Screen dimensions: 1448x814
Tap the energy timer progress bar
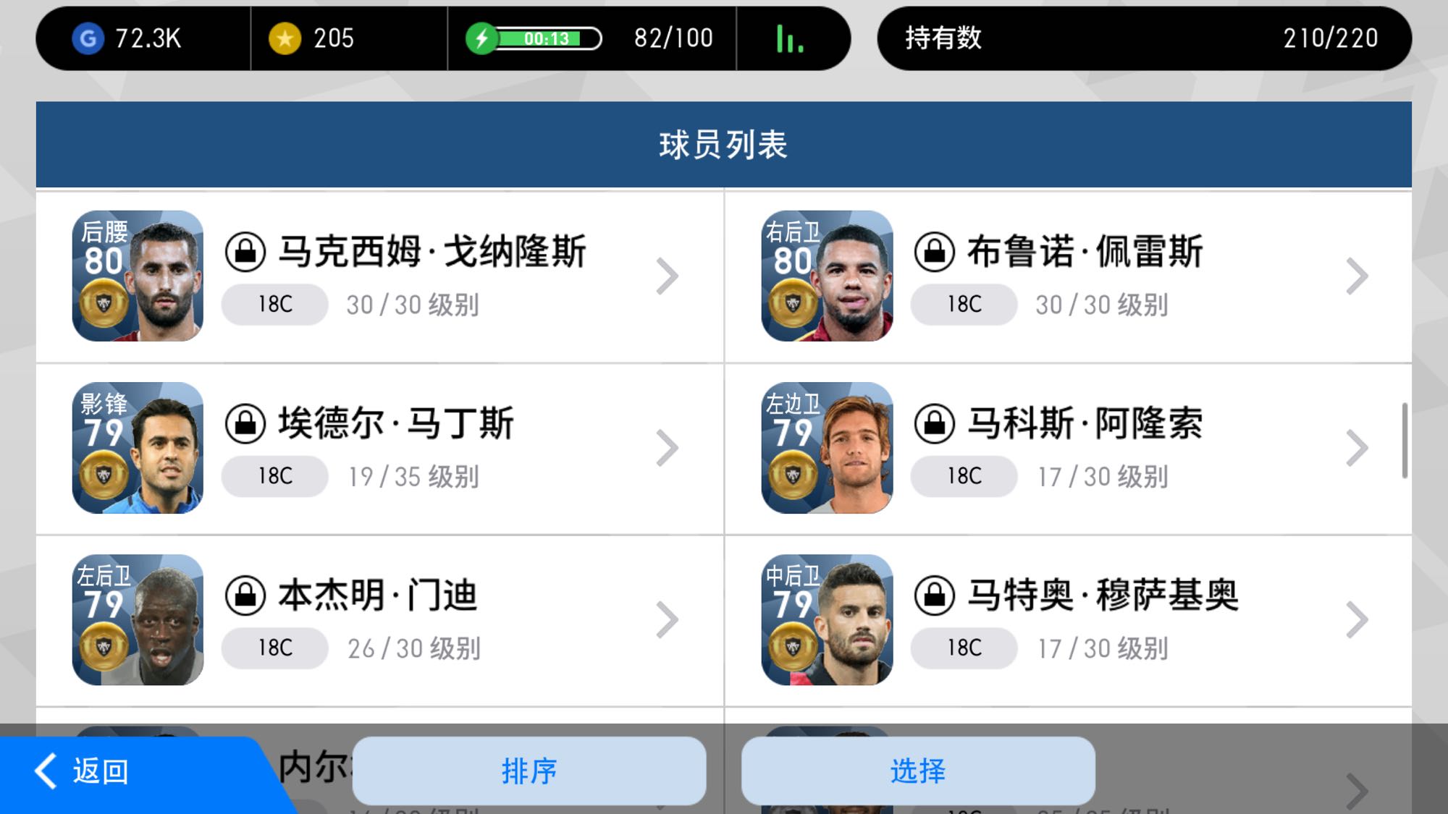550,38
